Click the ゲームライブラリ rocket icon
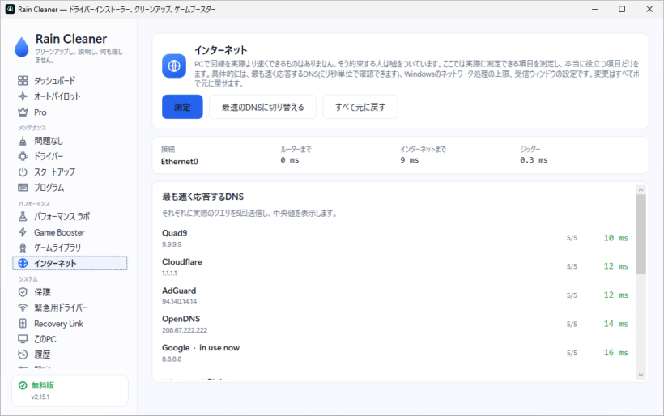Viewport: 664px width, 416px height. (23, 248)
